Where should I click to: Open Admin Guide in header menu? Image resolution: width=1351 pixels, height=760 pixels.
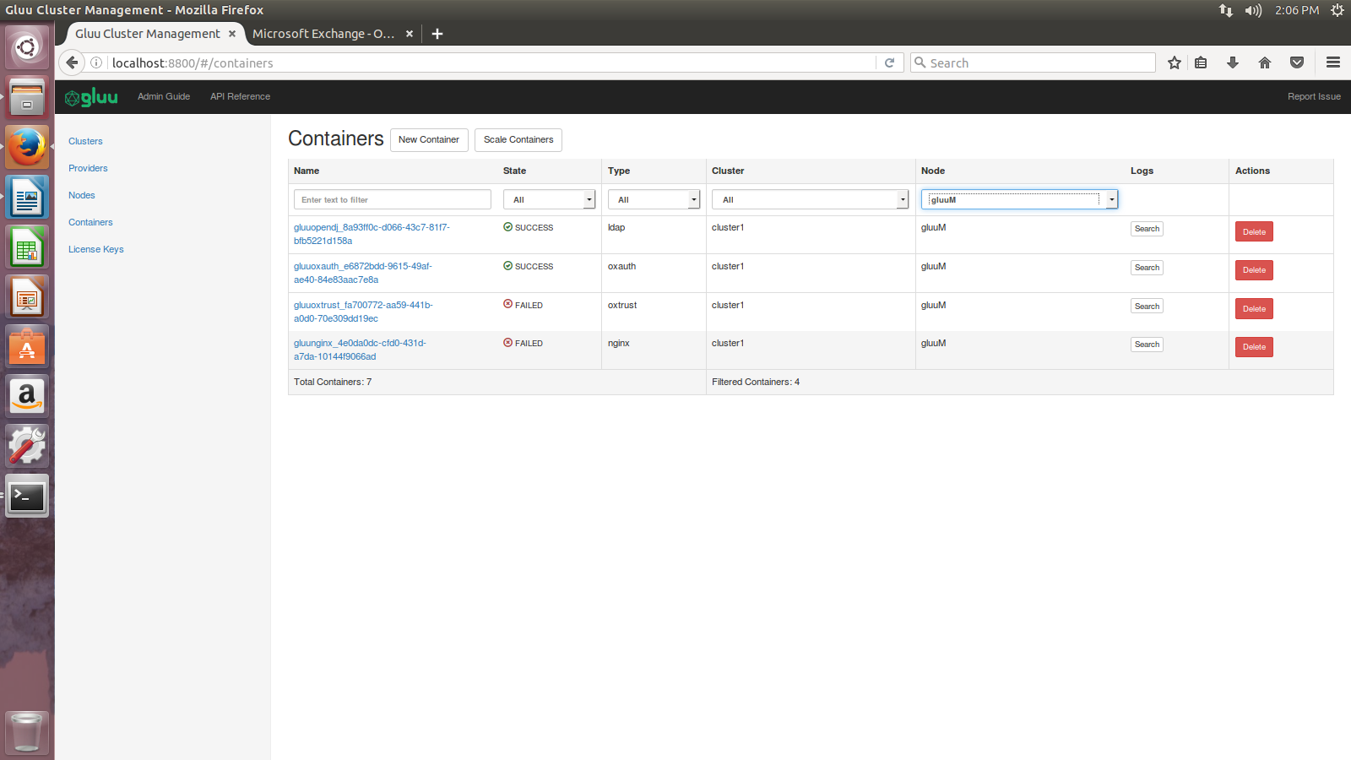point(164,96)
